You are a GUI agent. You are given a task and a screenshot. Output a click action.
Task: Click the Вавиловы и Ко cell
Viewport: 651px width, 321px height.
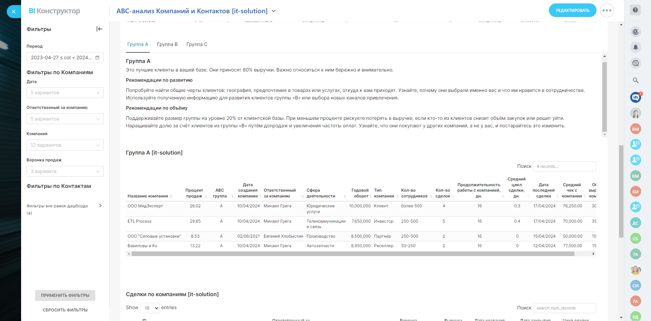click(x=142, y=246)
